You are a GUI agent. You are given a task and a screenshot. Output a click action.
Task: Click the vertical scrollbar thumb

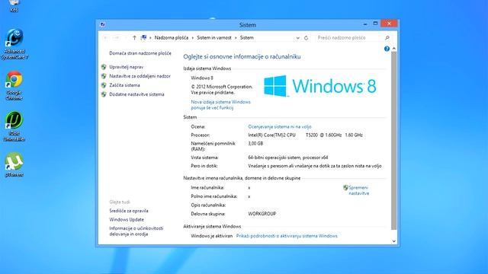pos(393,141)
